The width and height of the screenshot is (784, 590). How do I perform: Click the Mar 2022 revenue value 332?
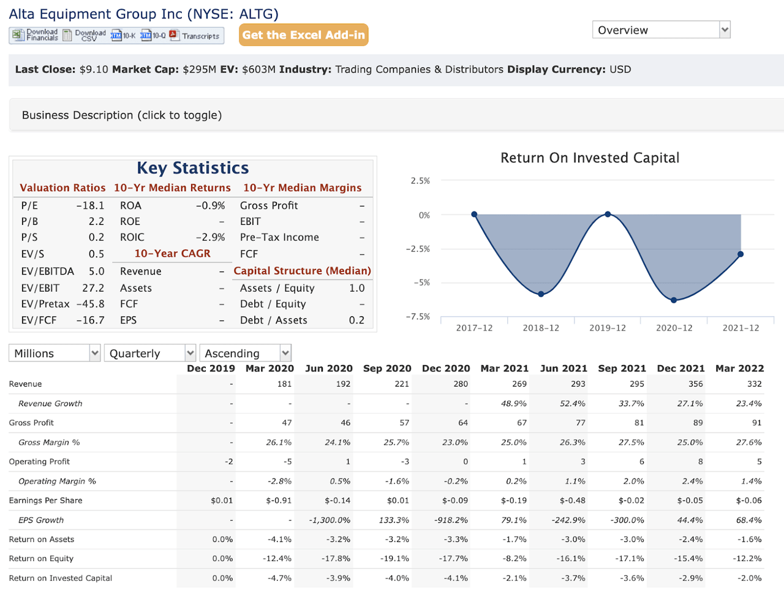pyautogui.click(x=755, y=384)
